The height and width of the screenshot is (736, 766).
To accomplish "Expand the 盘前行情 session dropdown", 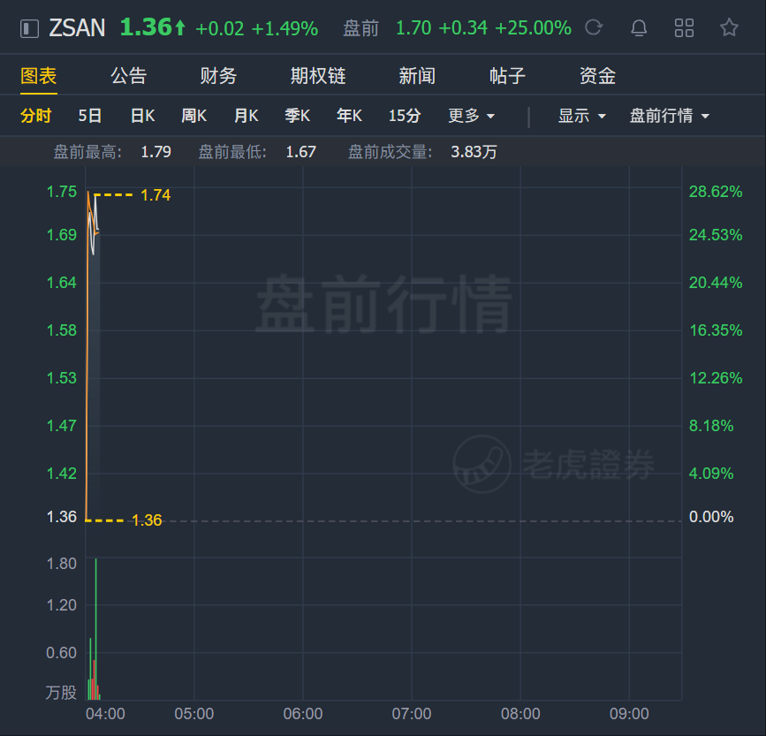I will click(670, 116).
